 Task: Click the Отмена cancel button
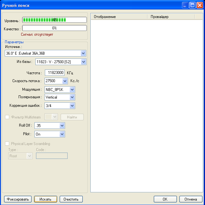(191, 199)
